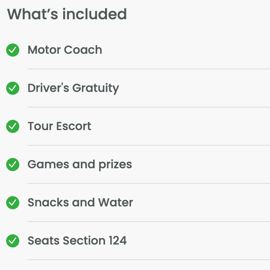Select the Snacks and Water label
The height and width of the screenshot is (270, 270).
[80, 203]
